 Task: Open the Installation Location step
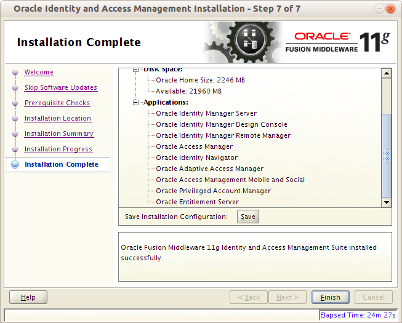(x=58, y=118)
